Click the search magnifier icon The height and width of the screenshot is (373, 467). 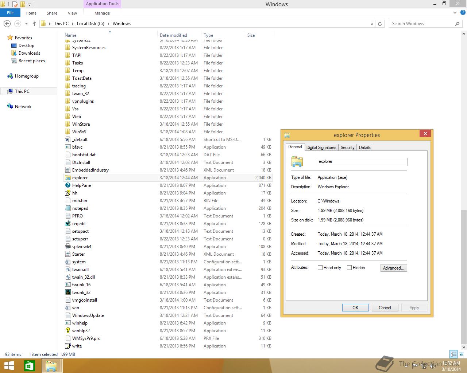[x=457, y=24]
